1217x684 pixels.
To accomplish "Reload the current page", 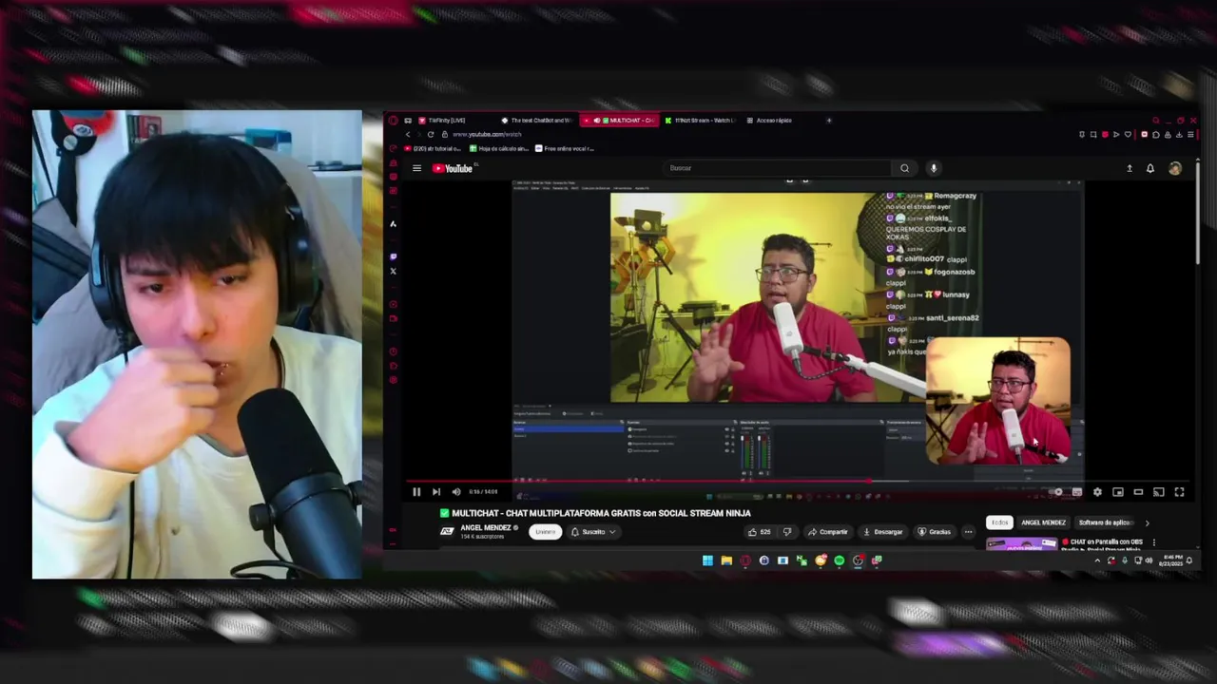I will tap(431, 134).
